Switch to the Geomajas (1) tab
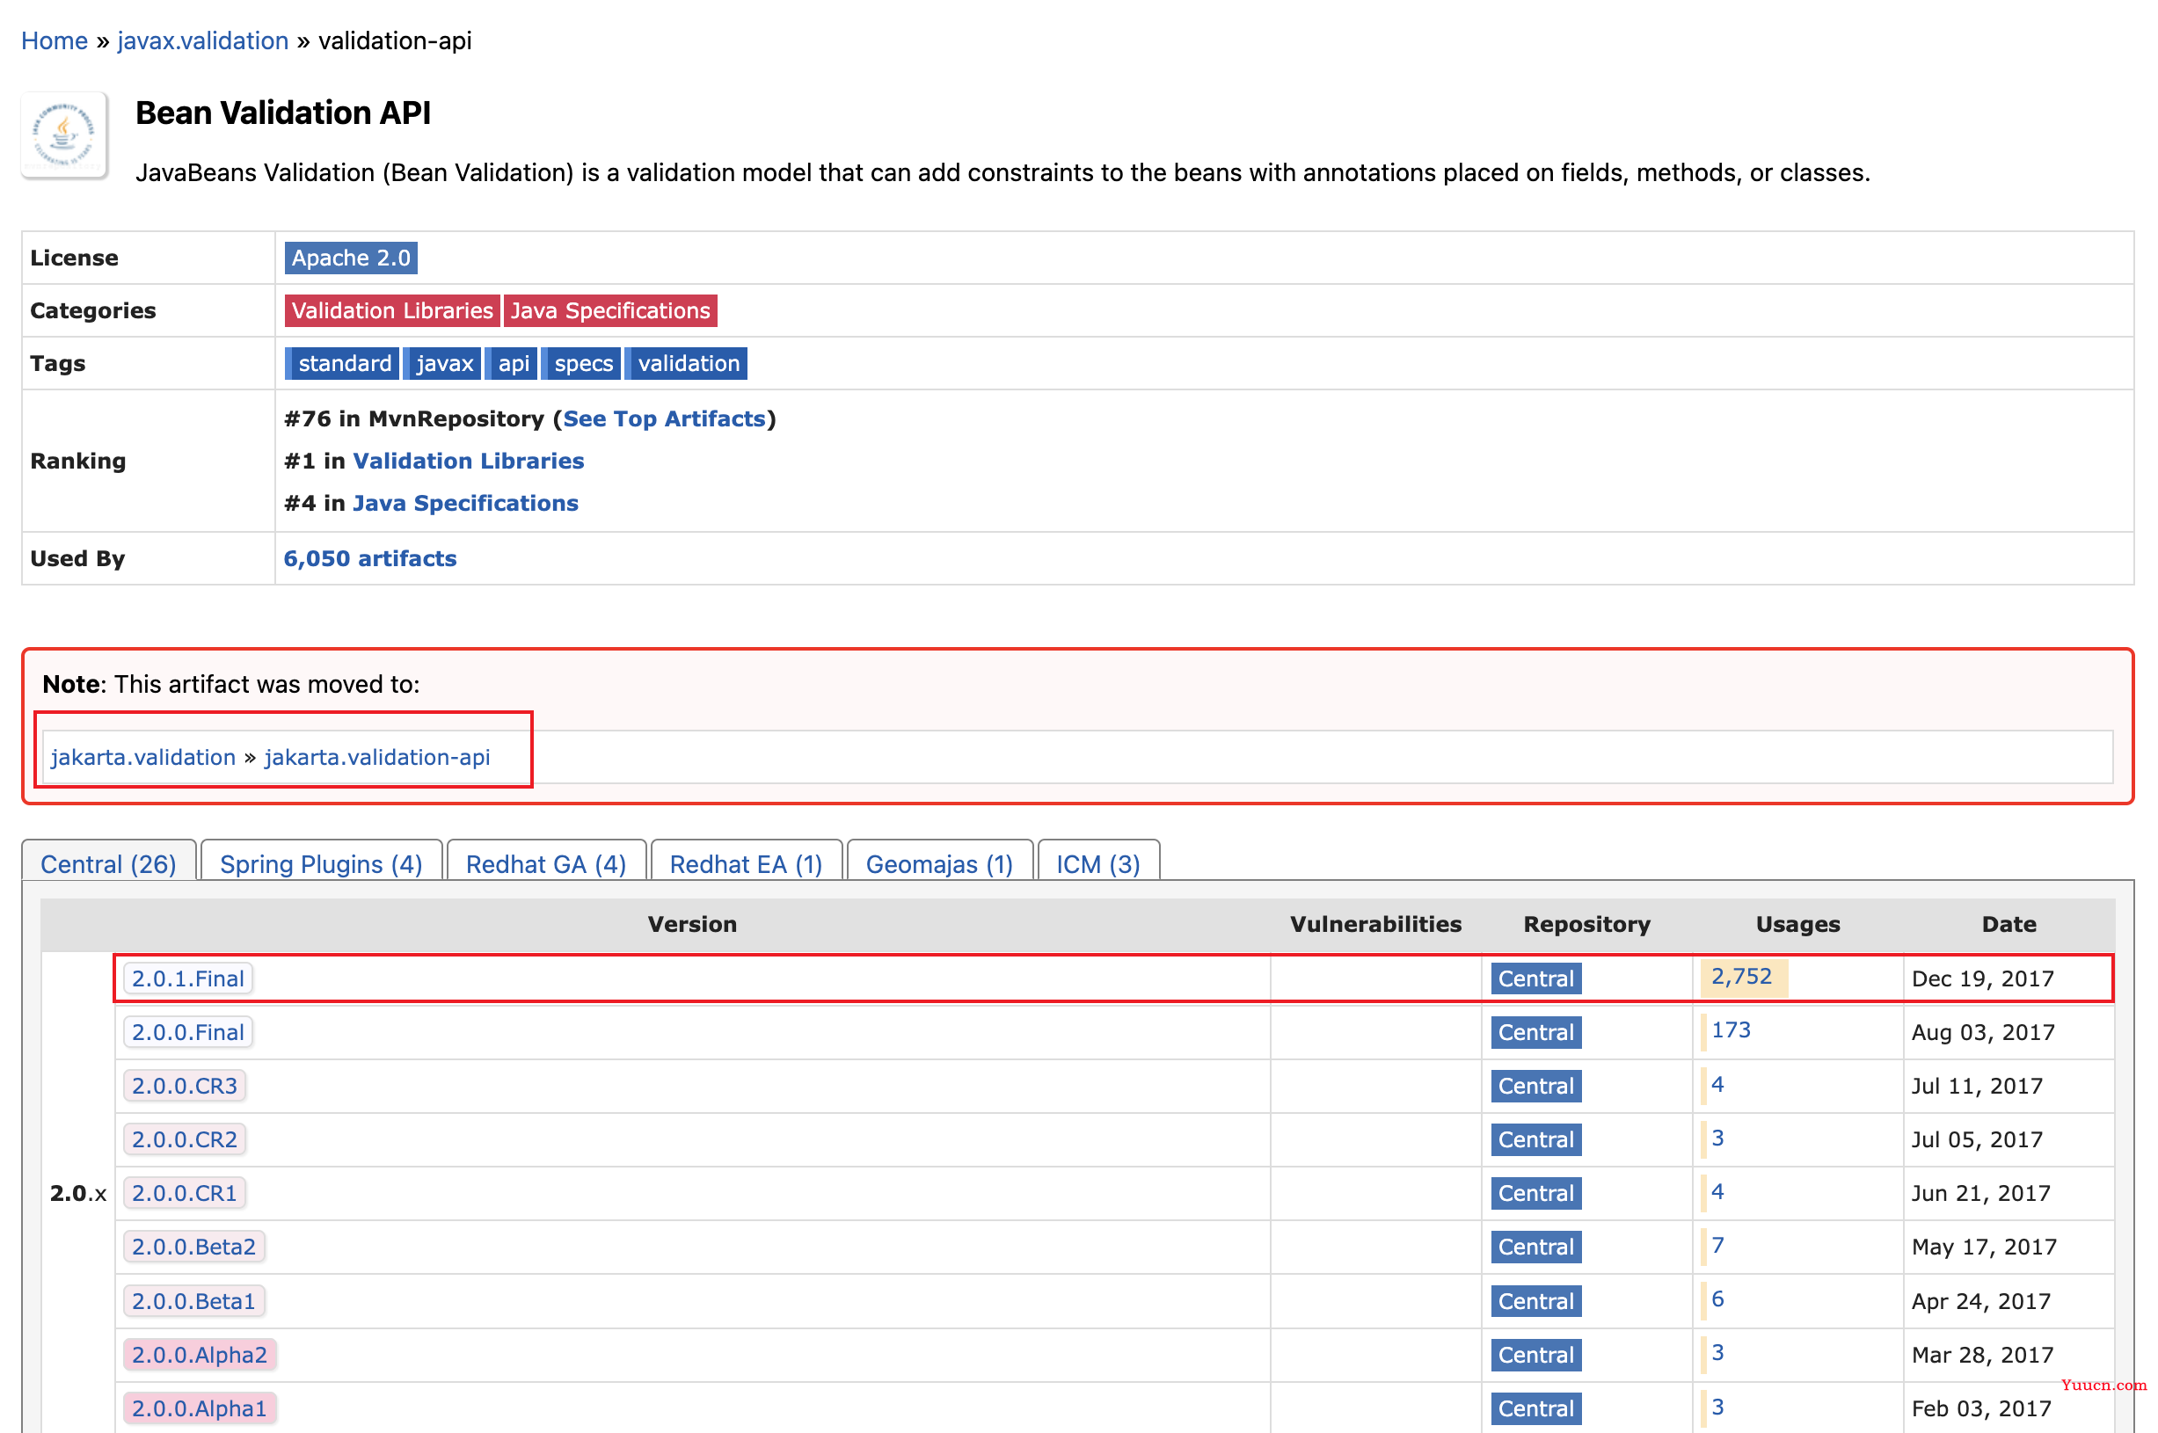2158x1433 pixels. point(939,862)
